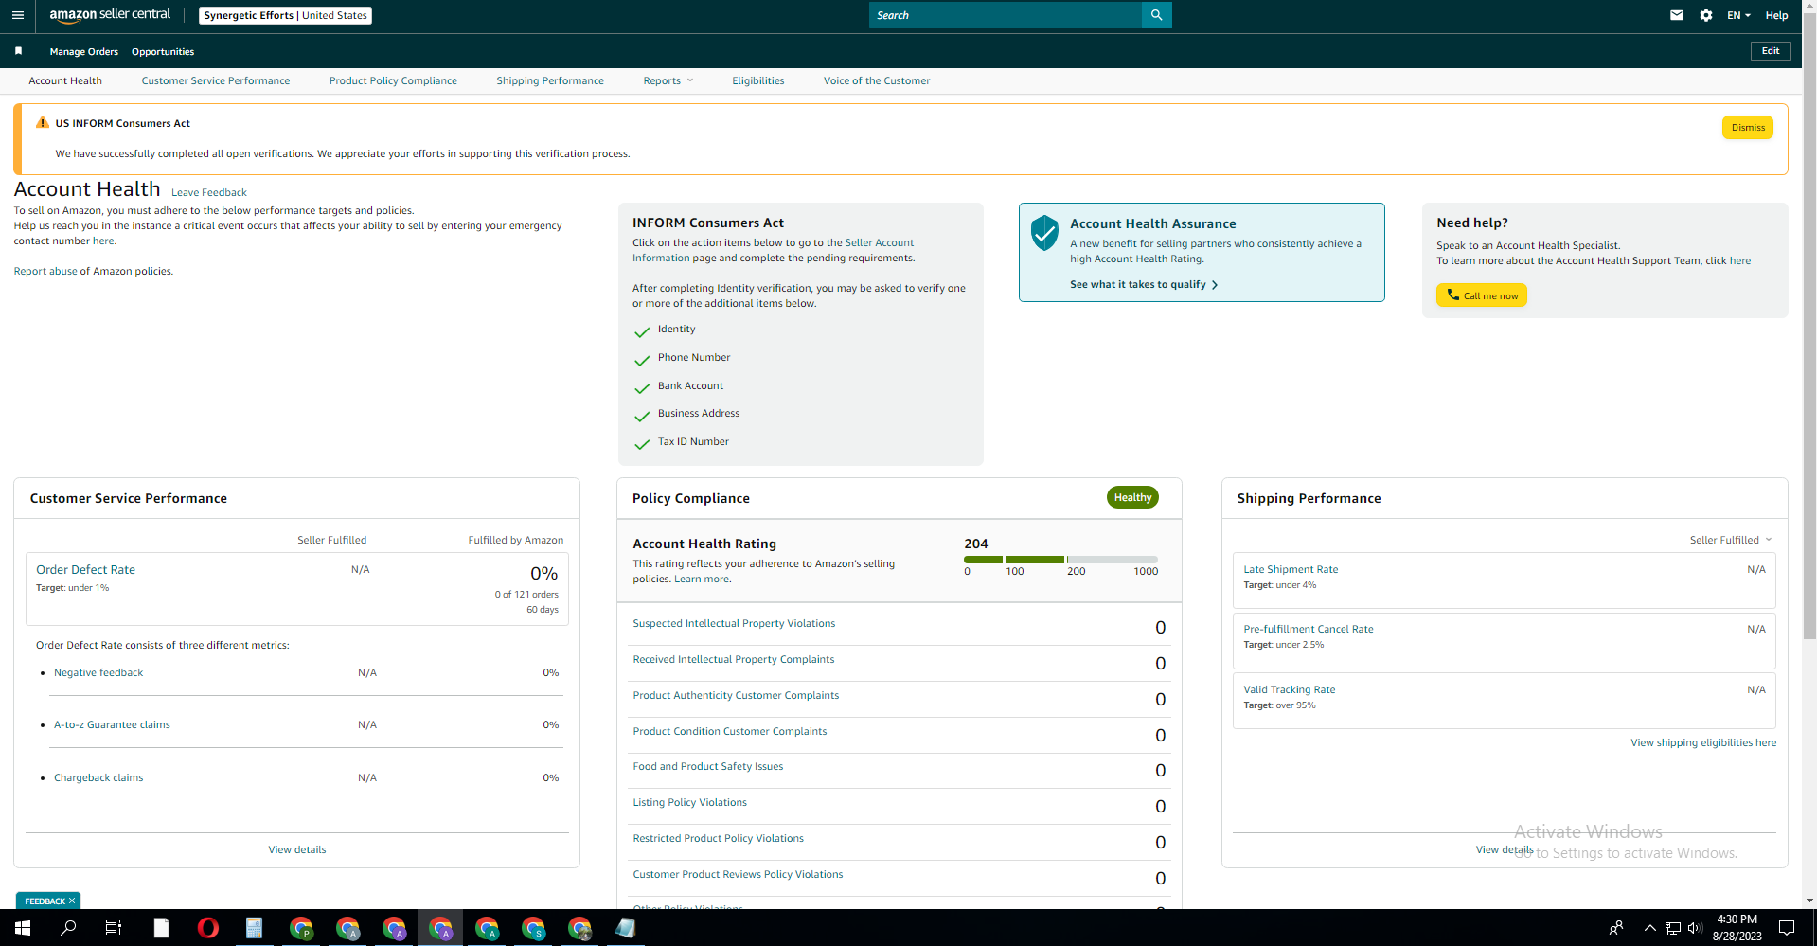Open the People icon in the taskbar
Viewport: 1817px width, 946px height.
1616,928
